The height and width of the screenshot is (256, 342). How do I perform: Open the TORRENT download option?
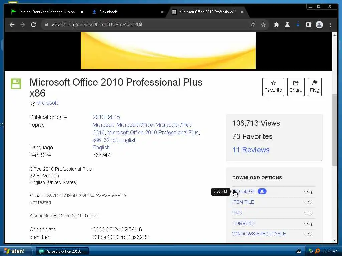243,223
